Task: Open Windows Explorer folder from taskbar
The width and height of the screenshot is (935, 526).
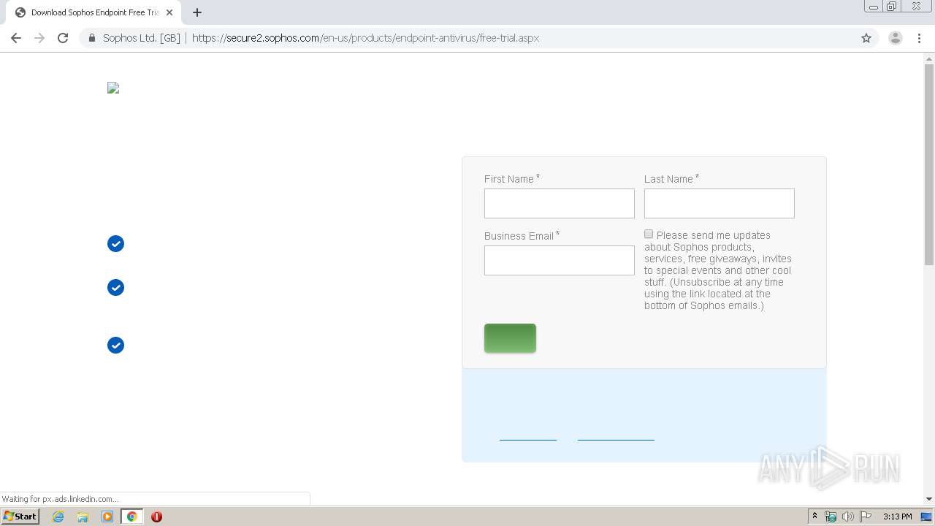Action: coord(83,517)
